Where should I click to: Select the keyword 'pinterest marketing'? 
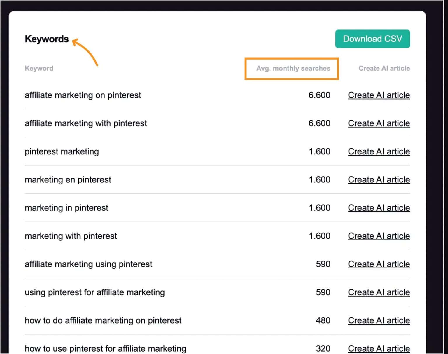pos(62,151)
